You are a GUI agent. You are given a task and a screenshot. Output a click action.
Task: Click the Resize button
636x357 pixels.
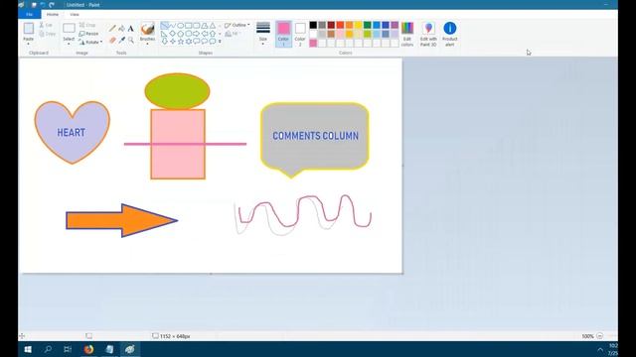88,34
